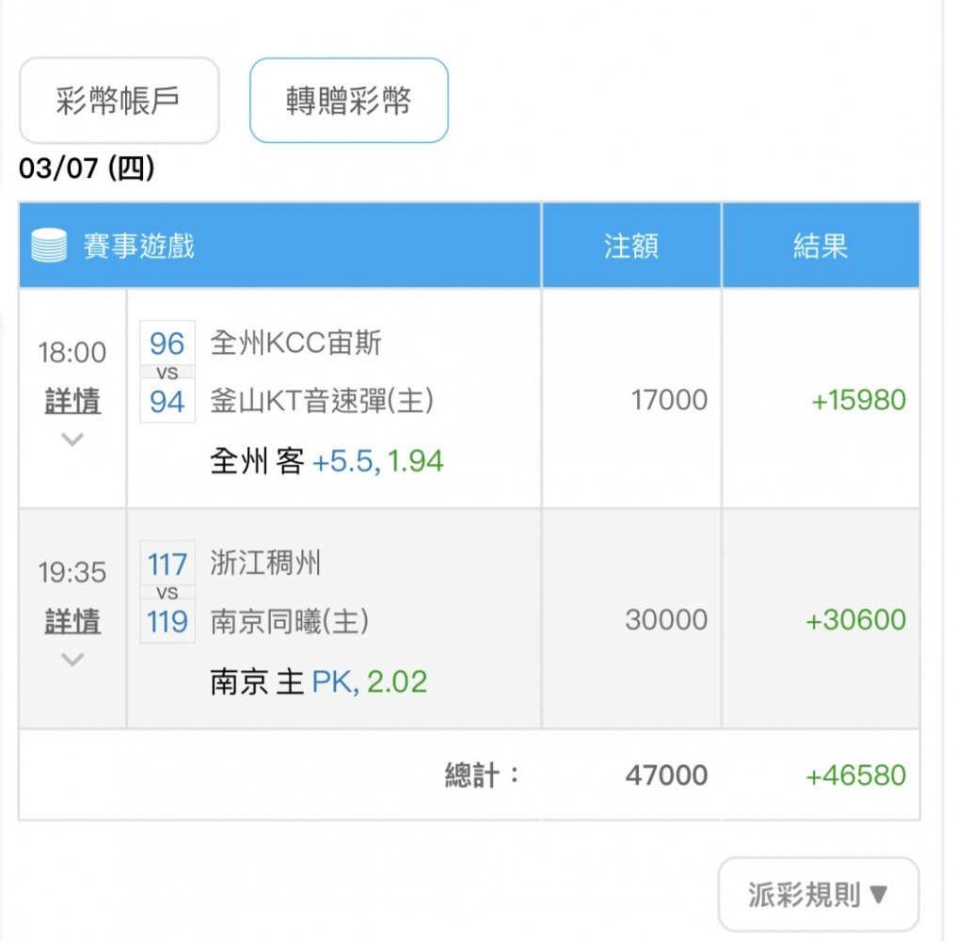
Task: Expand the chevron under the 19:35 match
Action: (72, 659)
